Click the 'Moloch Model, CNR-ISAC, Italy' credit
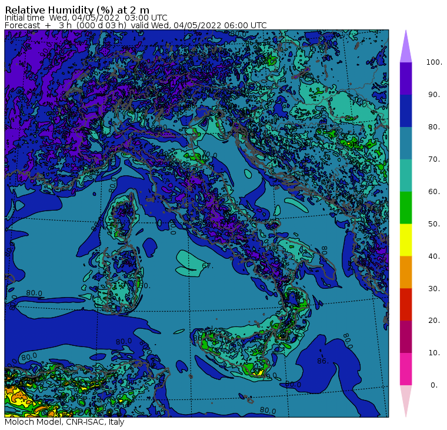Screen dimensions: 447x430 click(x=65, y=422)
